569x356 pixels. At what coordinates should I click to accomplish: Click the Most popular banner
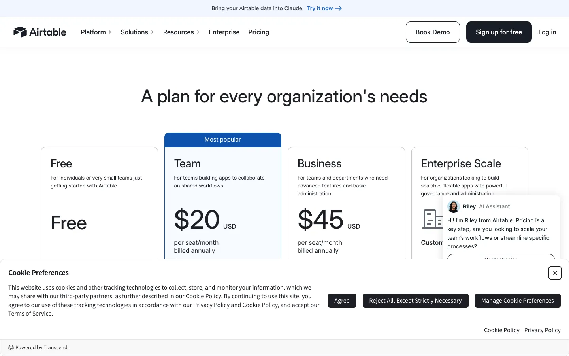coord(223,140)
